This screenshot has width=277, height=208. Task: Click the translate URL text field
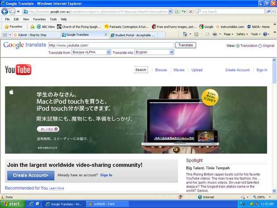pos(111,45)
